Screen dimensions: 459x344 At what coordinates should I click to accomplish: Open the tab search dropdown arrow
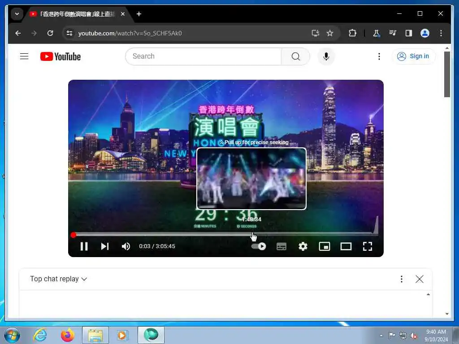(17, 14)
